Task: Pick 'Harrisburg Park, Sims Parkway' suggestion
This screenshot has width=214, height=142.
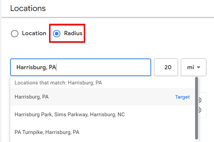Action: [x=70, y=115]
